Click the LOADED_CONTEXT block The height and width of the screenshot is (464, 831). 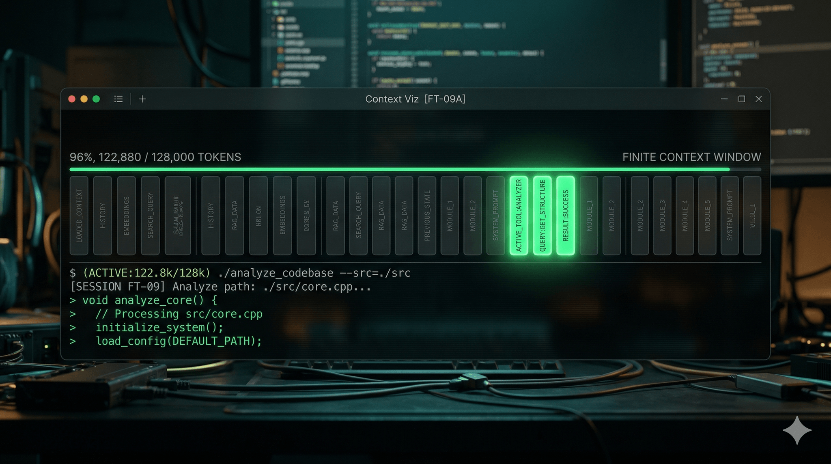[x=79, y=216]
